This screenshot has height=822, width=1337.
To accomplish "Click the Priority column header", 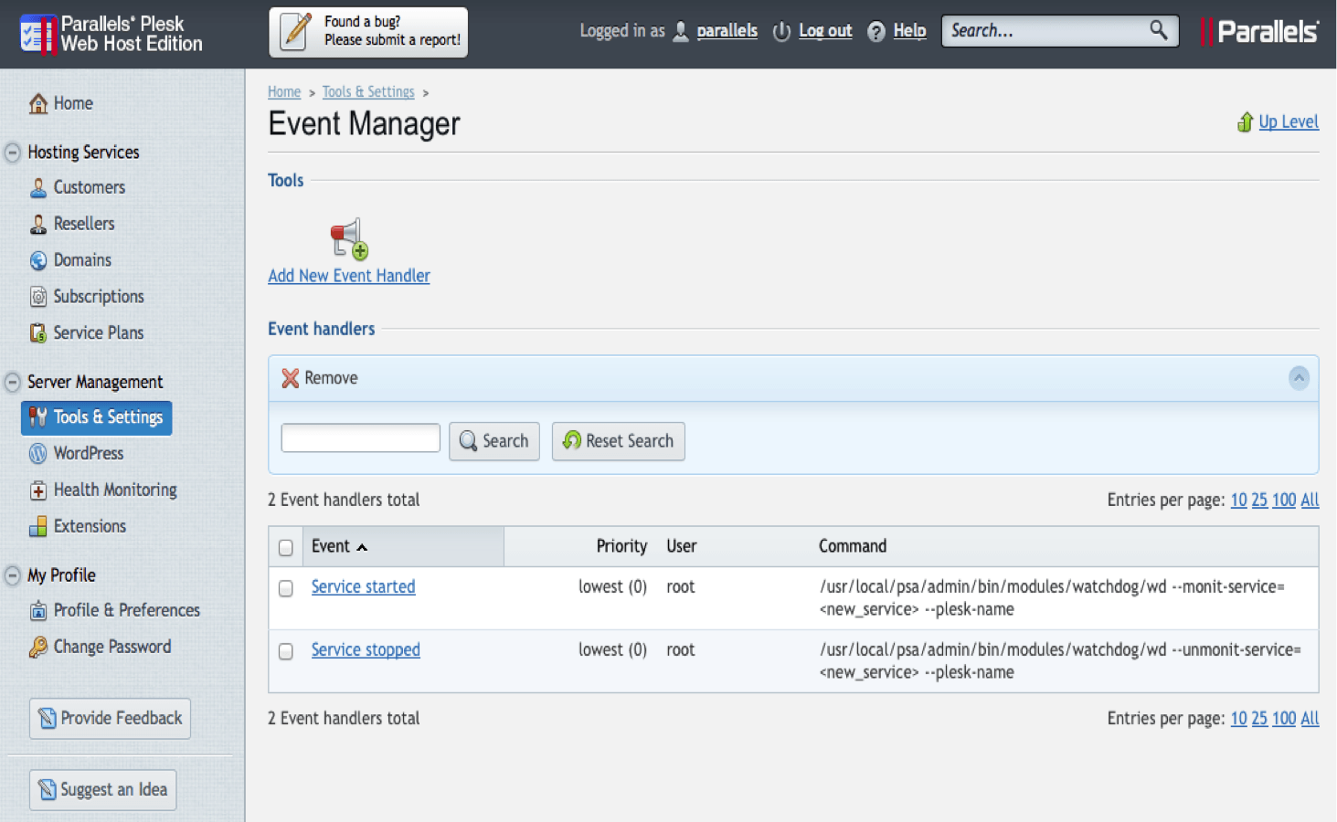I will point(621,546).
